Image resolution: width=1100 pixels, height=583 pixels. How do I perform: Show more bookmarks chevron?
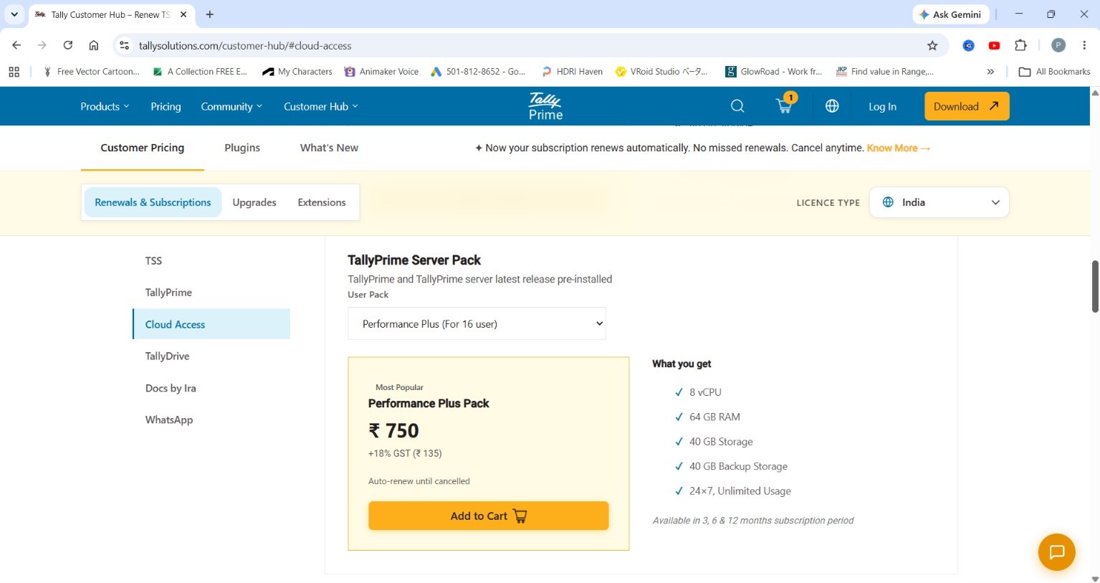coord(990,72)
